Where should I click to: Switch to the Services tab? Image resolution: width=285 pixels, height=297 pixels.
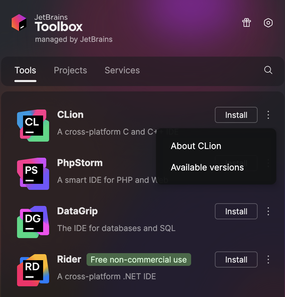122,70
